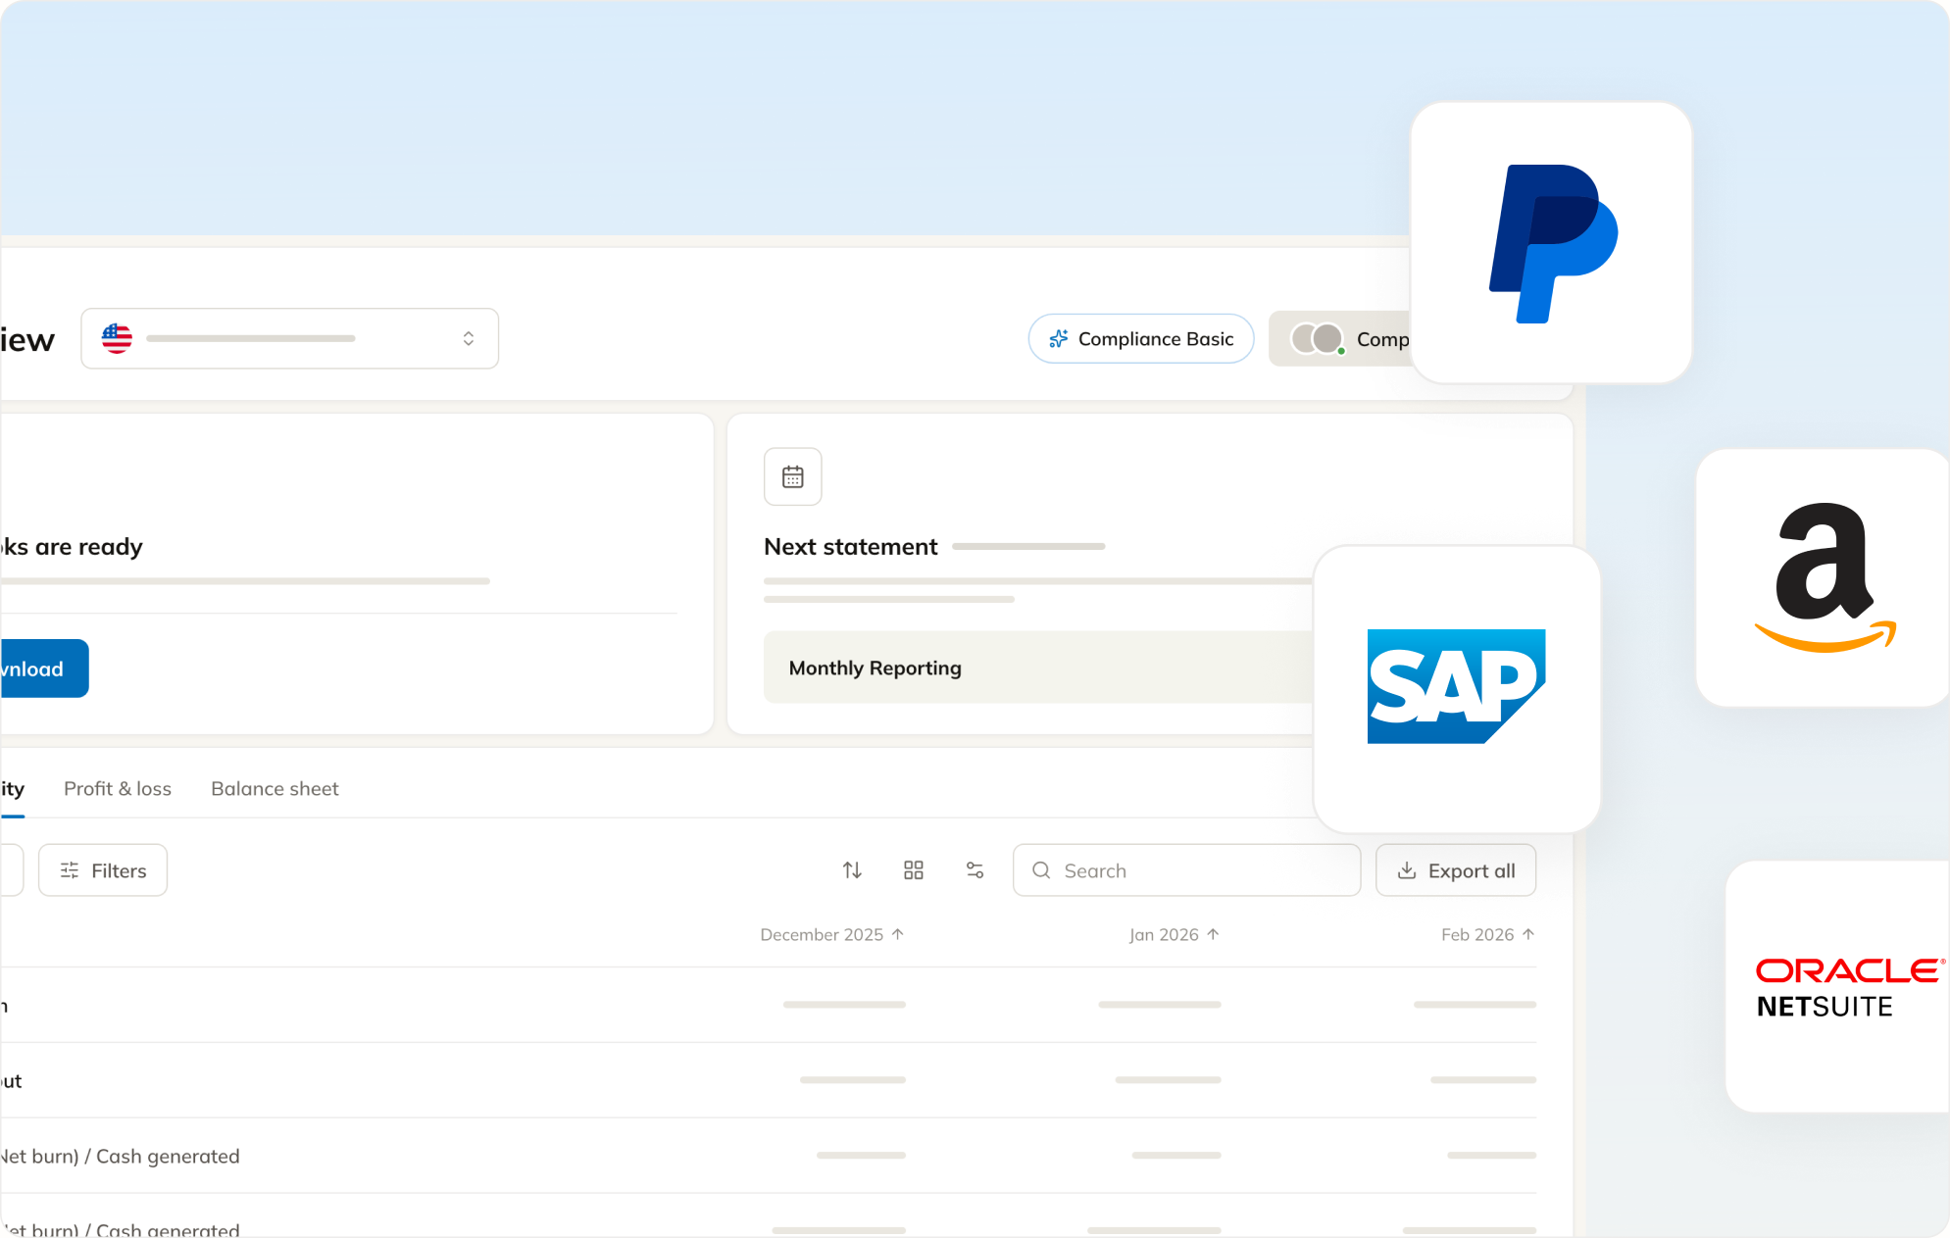Image resolution: width=1950 pixels, height=1238 pixels.
Task: Open the Monthly Reporting row
Action: [1039, 668]
